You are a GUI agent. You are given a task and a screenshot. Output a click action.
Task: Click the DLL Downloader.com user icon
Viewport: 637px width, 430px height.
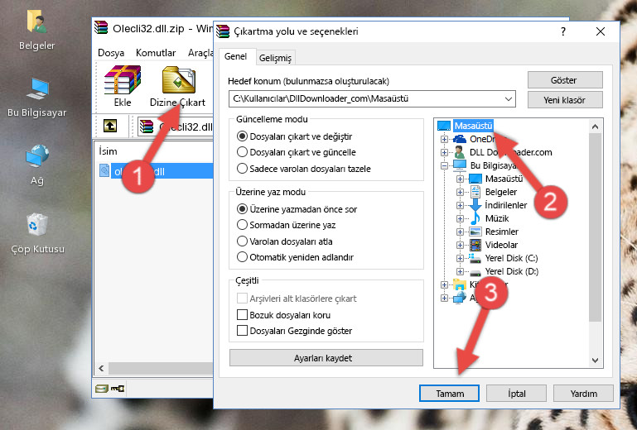[460, 152]
